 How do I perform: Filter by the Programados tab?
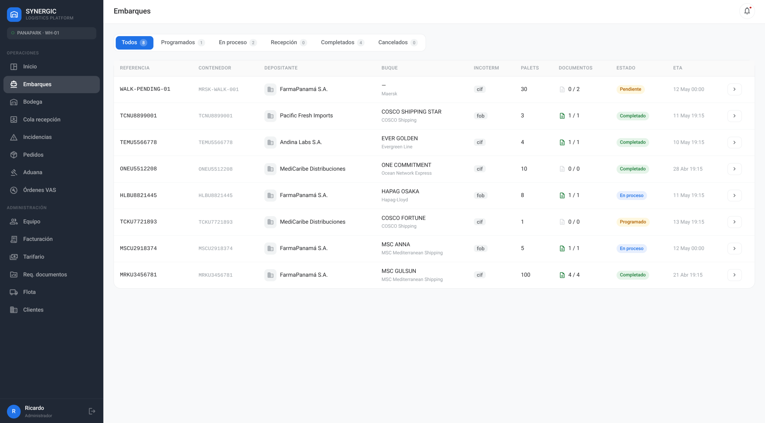coord(183,43)
